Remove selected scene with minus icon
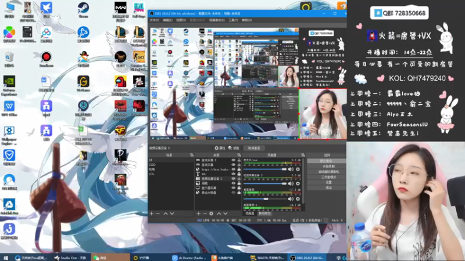 (x=158, y=213)
